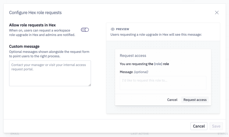Image resolution: width=229 pixels, height=137 pixels.
Task: Click 'Users requesting a role upgrade' description text
Action: coord(156,35)
